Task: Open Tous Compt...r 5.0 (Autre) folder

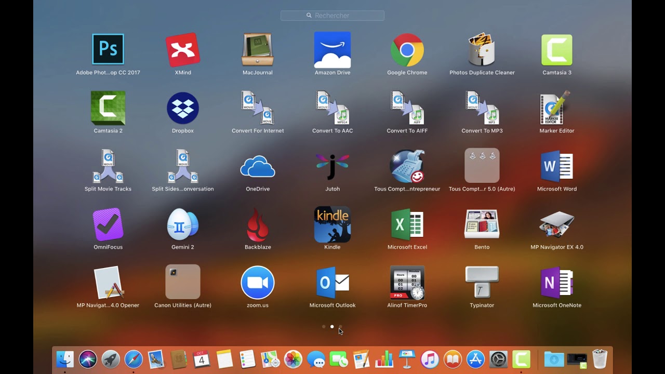Action: 482,166
